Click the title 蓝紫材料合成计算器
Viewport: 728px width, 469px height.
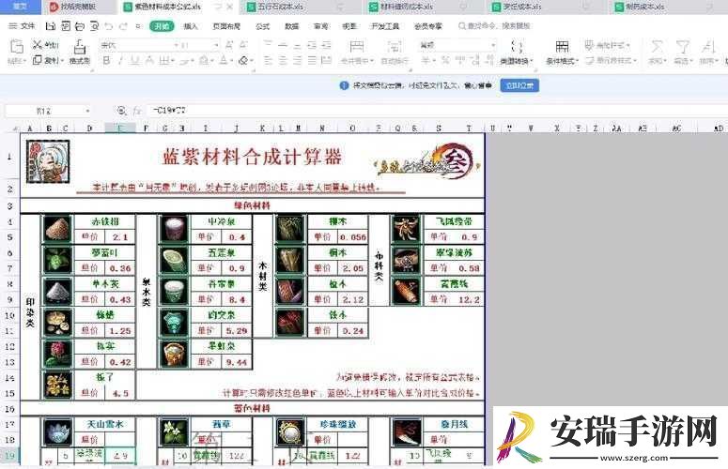(x=252, y=157)
